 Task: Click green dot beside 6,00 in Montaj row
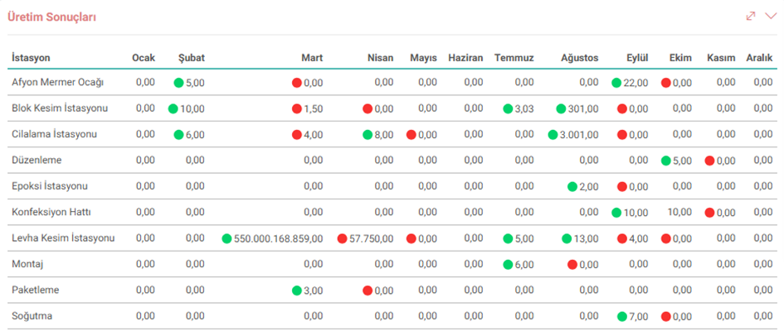508,265
